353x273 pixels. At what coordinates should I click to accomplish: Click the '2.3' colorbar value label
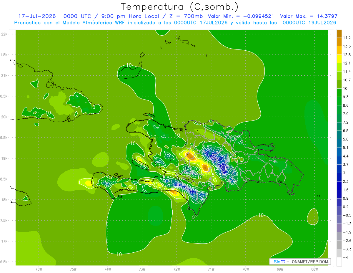point(346,181)
